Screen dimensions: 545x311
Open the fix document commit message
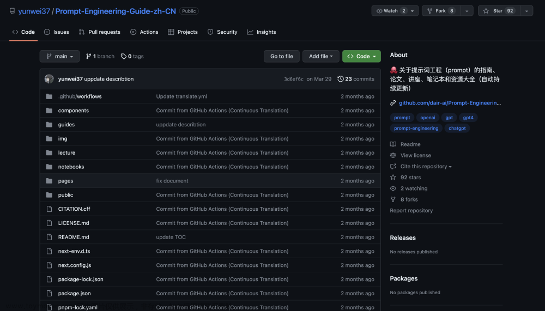[x=172, y=181]
